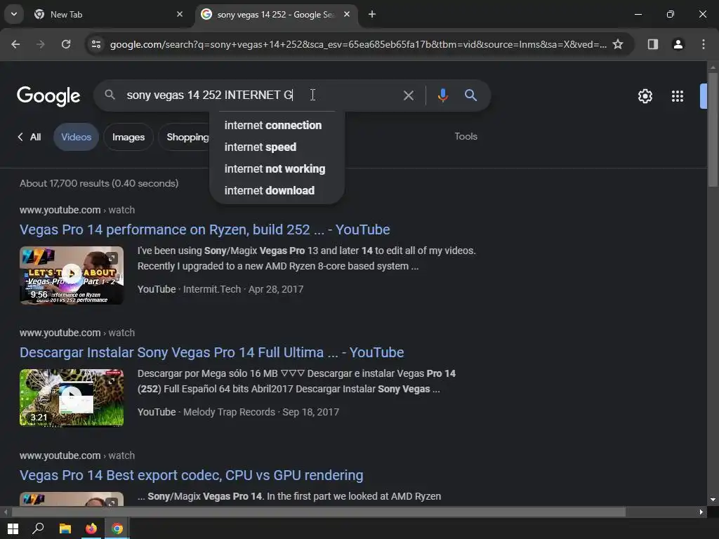Image resolution: width=719 pixels, height=539 pixels.
Task: Play the 9:56 Ryzen video thumbnail
Action: tap(72, 275)
